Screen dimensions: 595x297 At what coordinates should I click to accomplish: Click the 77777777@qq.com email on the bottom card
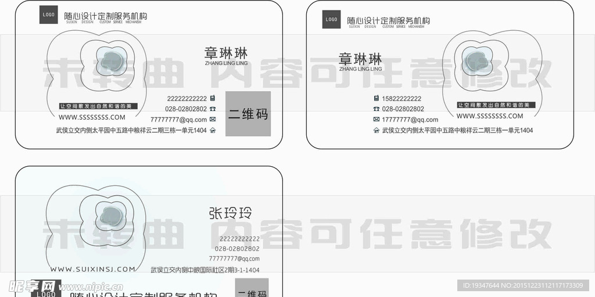(x=234, y=259)
